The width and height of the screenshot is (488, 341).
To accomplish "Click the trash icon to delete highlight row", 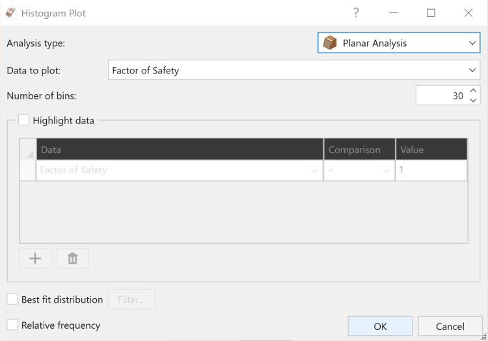I will 72,259.
